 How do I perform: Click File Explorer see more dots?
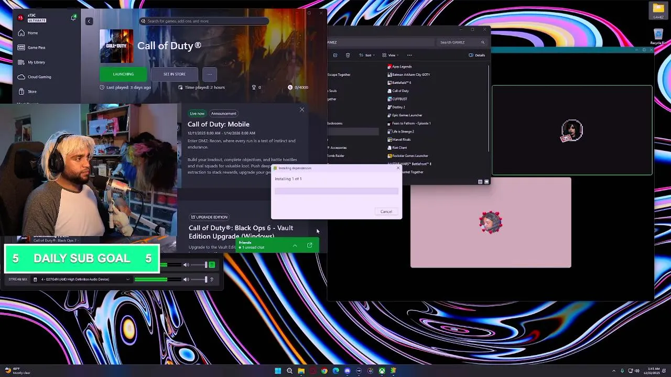(x=409, y=55)
